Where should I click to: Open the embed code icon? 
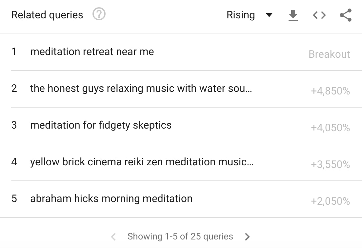pos(318,15)
